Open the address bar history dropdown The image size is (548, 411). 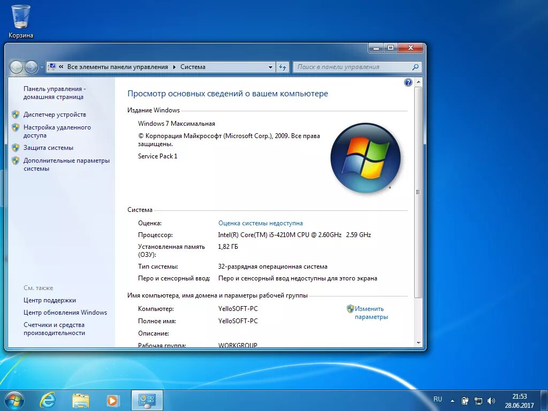point(270,67)
